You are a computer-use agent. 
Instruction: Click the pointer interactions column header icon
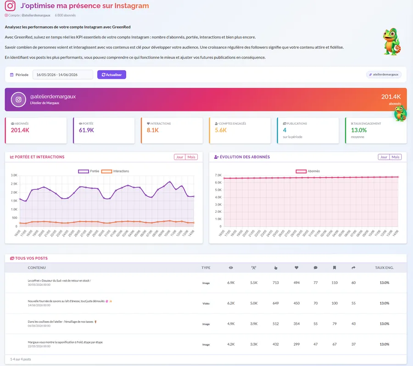275,268
